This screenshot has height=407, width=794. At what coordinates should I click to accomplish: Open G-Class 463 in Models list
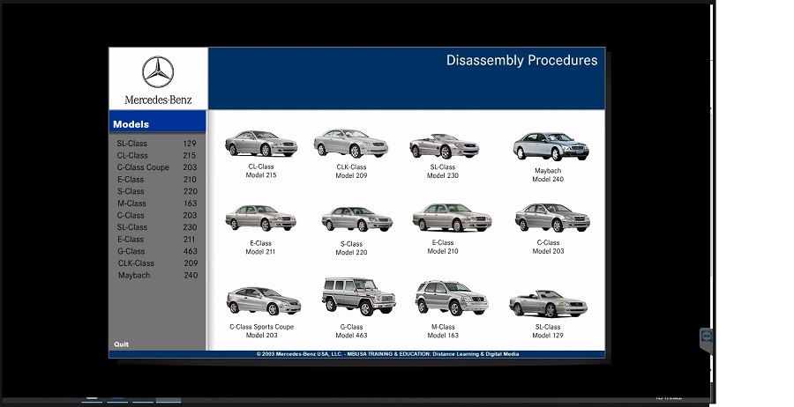(156, 251)
